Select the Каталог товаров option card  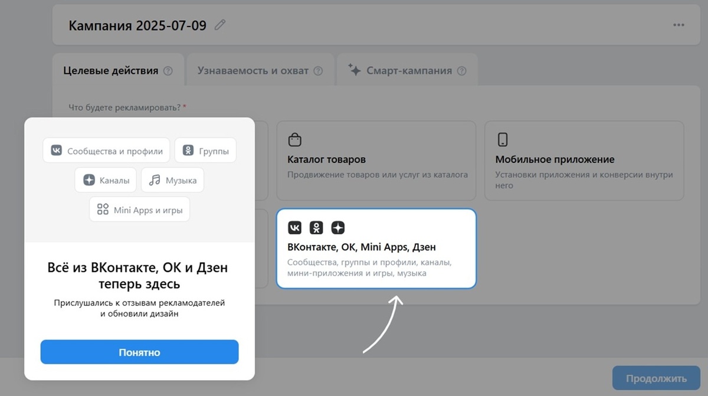pyautogui.click(x=376, y=161)
